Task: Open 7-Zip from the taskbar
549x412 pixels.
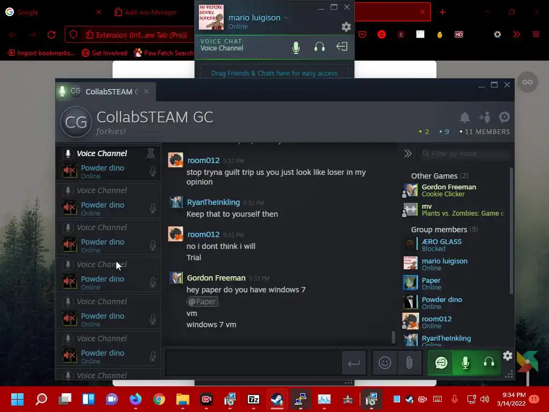Action: click(254, 399)
